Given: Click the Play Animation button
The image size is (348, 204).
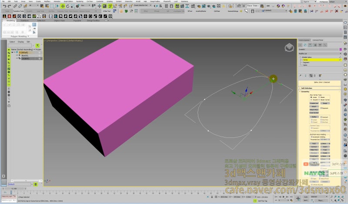Looking at the screenshot, I should 284,197.
